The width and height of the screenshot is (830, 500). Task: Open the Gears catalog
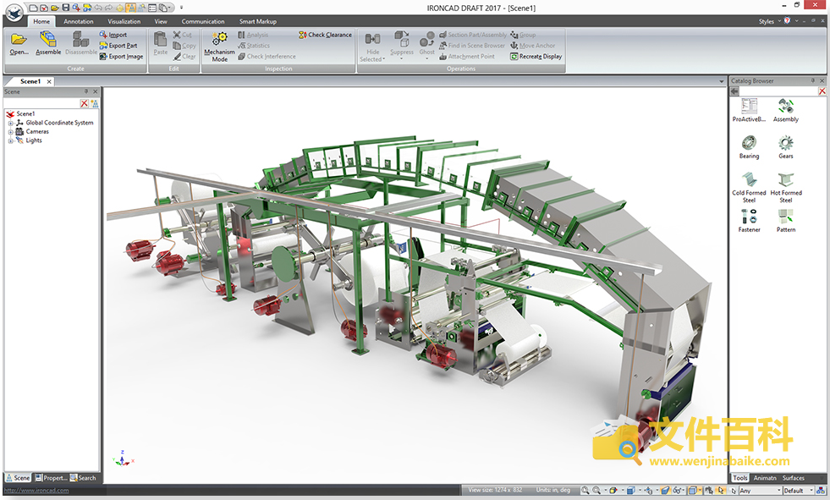(x=785, y=143)
